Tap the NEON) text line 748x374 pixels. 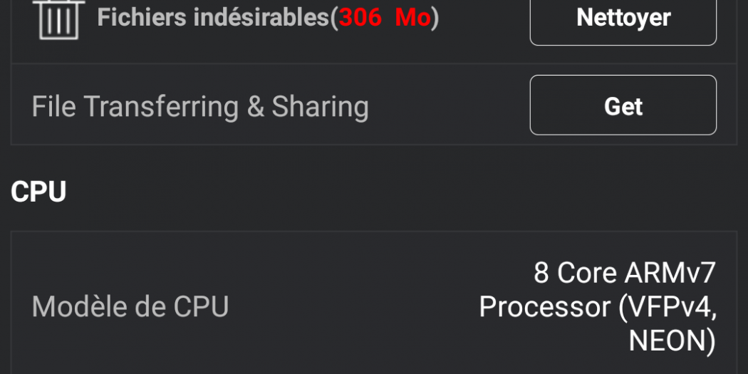[x=671, y=341]
